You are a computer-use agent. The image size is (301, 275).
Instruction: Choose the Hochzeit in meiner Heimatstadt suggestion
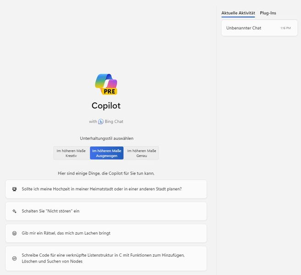106,189
